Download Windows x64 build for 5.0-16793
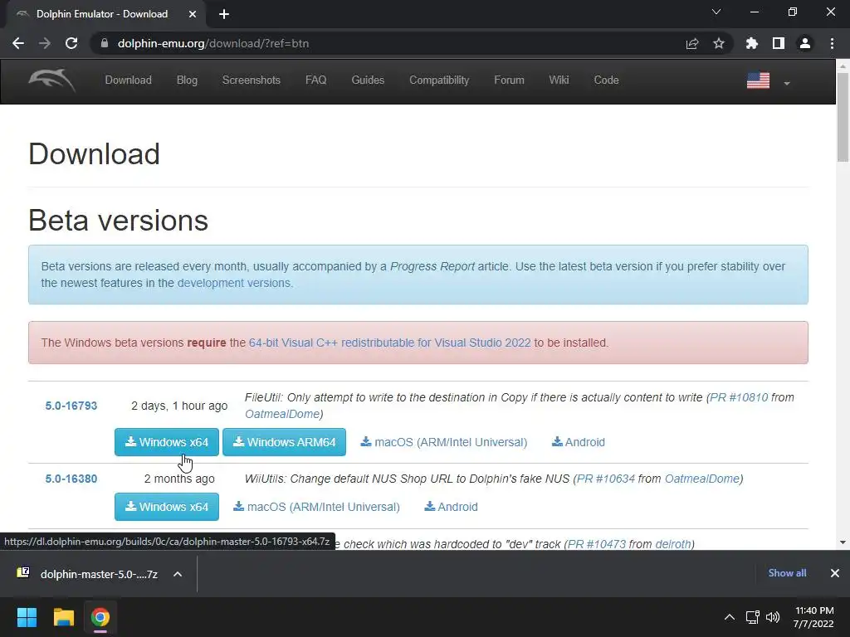Viewport: 850px width, 637px height. pos(166,442)
